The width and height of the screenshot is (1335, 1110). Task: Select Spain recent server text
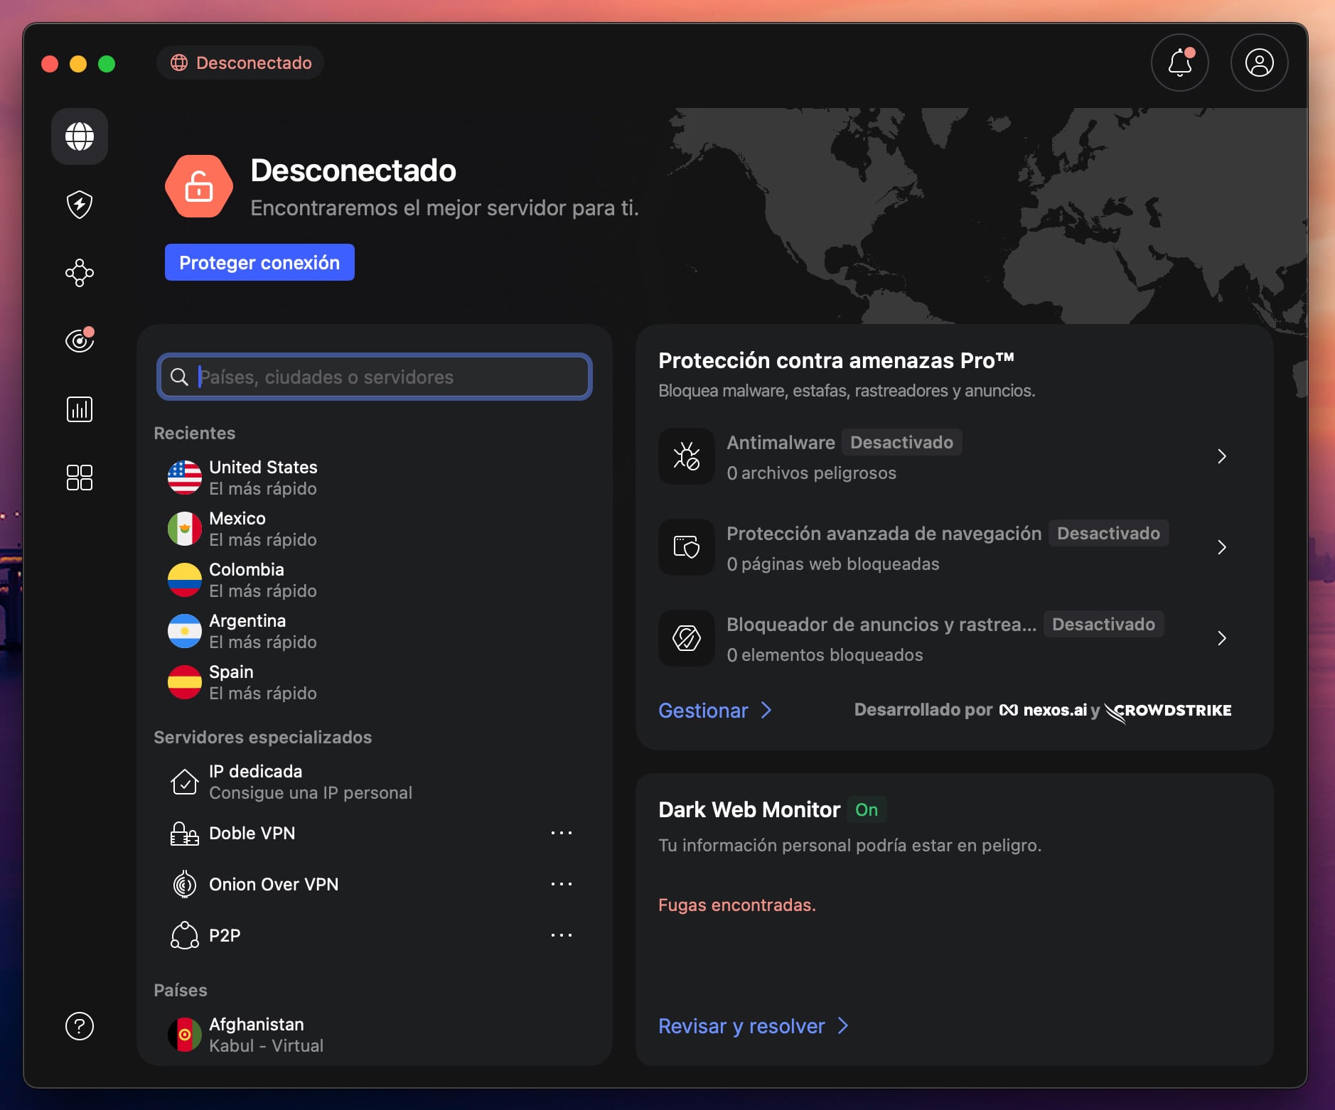pyautogui.click(x=263, y=682)
